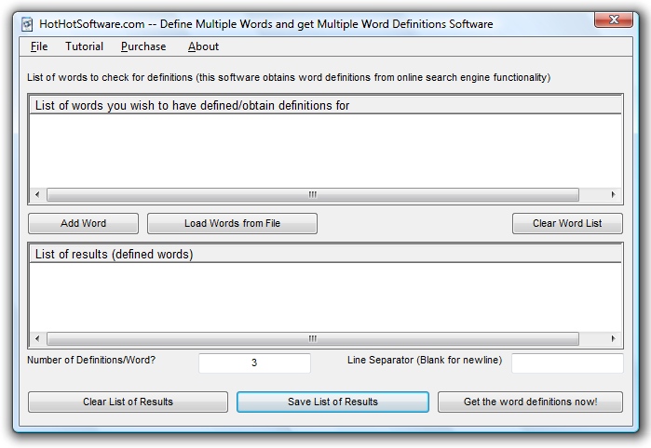Click horizontal scrollbar thumb of word list
This screenshot has height=448, width=651.
(x=313, y=194)
